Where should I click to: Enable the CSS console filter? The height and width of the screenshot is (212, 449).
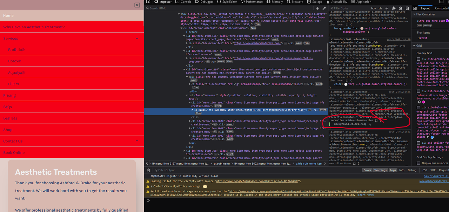(424, 170)
